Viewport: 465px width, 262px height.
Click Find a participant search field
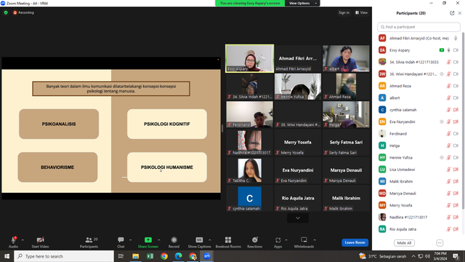418,27
